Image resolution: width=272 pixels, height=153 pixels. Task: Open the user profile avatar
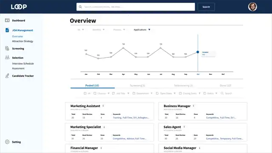coord(252,7)
